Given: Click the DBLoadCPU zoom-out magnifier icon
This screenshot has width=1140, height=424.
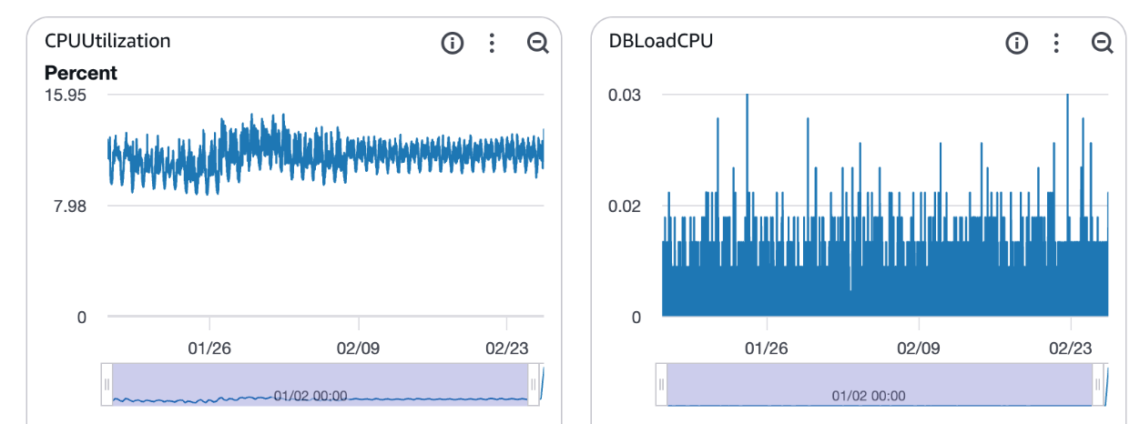Looking at the screenshot, I should 1103,43.
